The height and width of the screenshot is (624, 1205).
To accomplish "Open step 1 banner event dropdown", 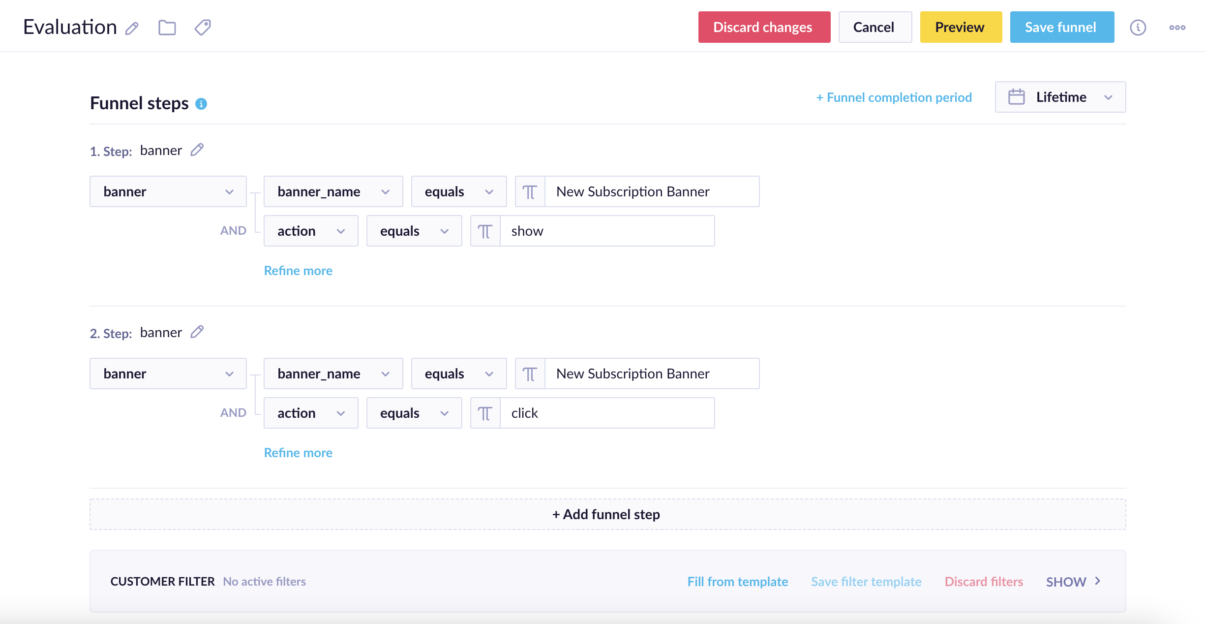I will (168, 192).
